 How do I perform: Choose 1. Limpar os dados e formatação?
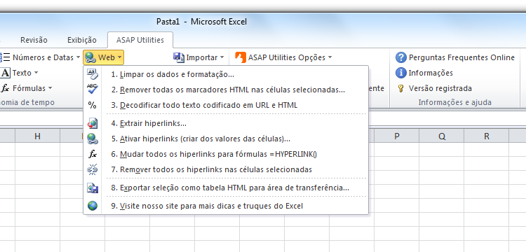coord(226,74)
